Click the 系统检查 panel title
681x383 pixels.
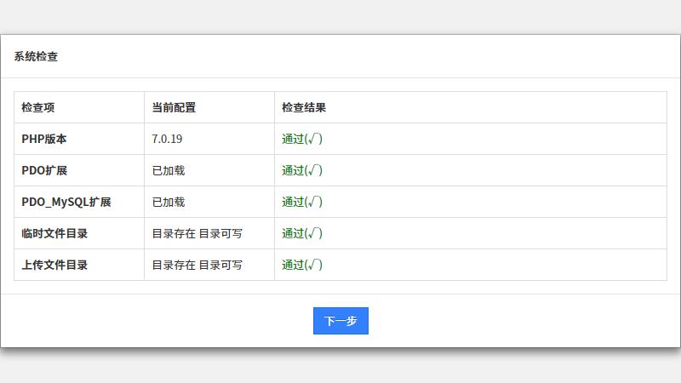[x=36, y=57]
